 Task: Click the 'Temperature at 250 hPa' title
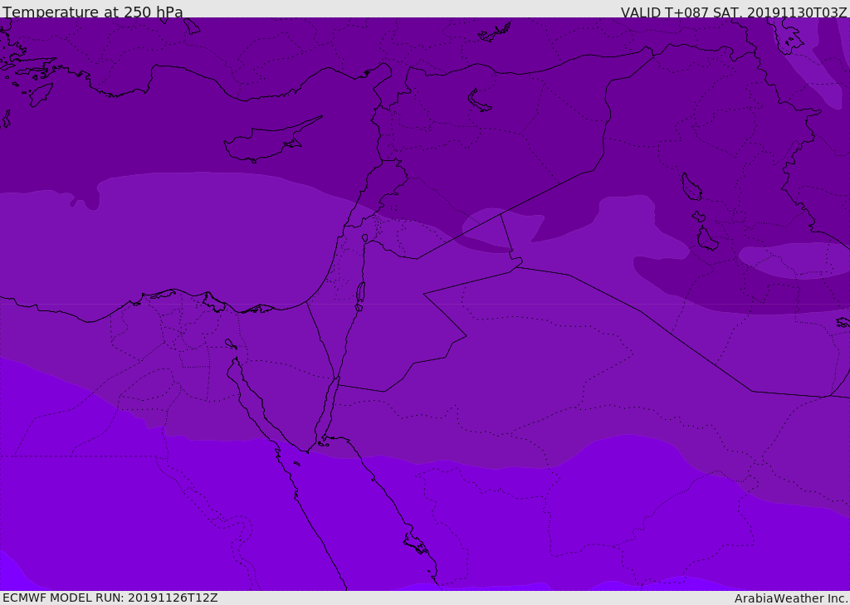[x=93, y=12]
